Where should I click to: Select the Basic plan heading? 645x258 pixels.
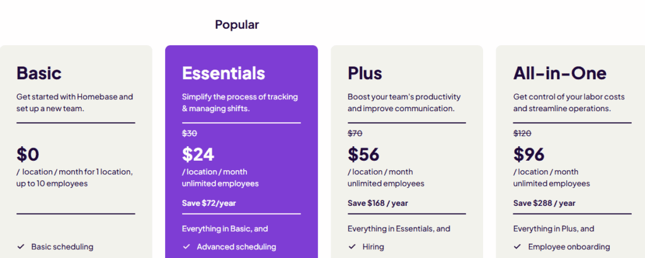tap(39, 73)
